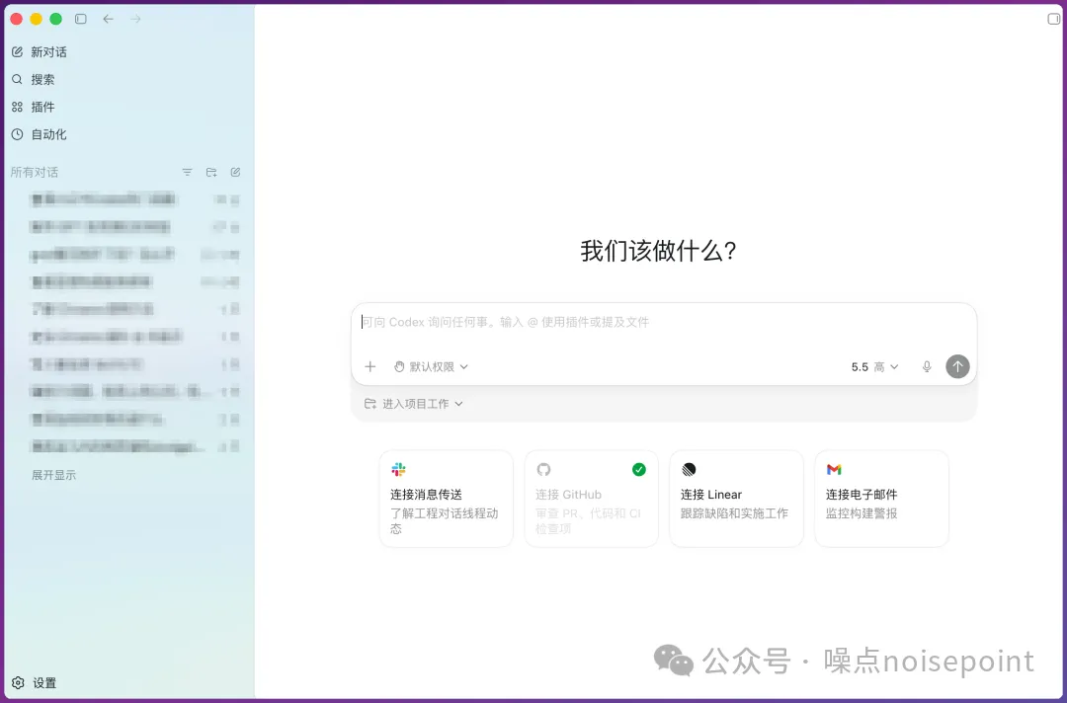Click the filter icon beside 所有对话
Screen dimensions: 1067x703
click(187, 173)
